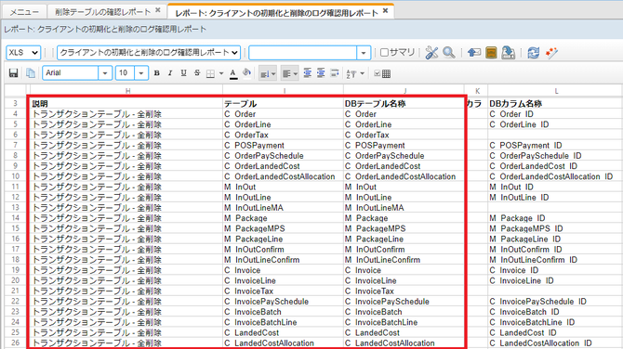Toggle the gridlines checkbox icon
Image resolution: width=623 pixels, height=349 pixels.
[x=382, y=73]
